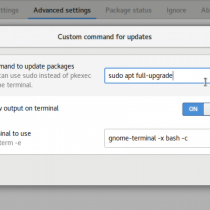Click the hint line ending in terminal.
210x210 pixels.
[16, 85]
